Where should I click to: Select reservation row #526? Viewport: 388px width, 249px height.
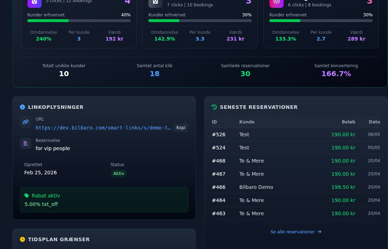[296, 134]
